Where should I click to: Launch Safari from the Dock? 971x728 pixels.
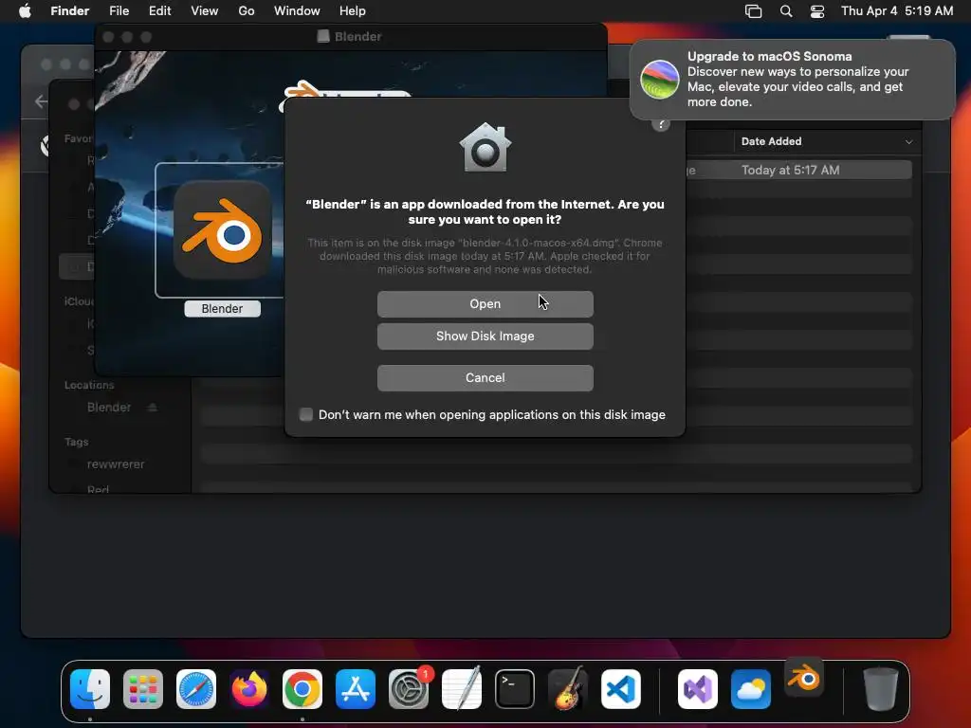coord(196,689)
